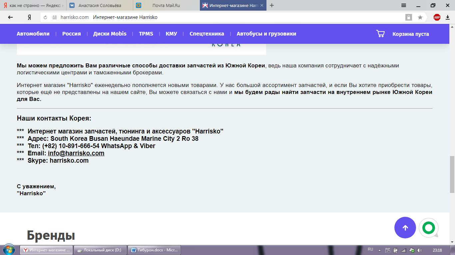455x255 pixels.
Task: Open the TPMS menu item
Action: [146, 34]
